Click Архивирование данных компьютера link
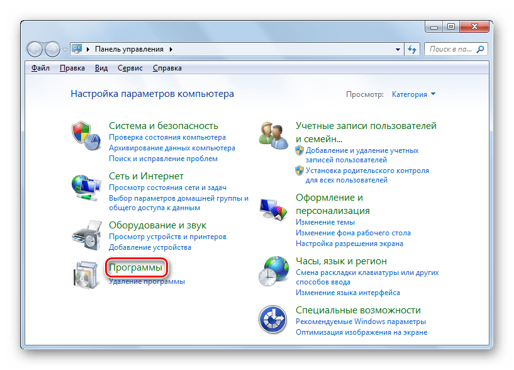 [172, 148]
